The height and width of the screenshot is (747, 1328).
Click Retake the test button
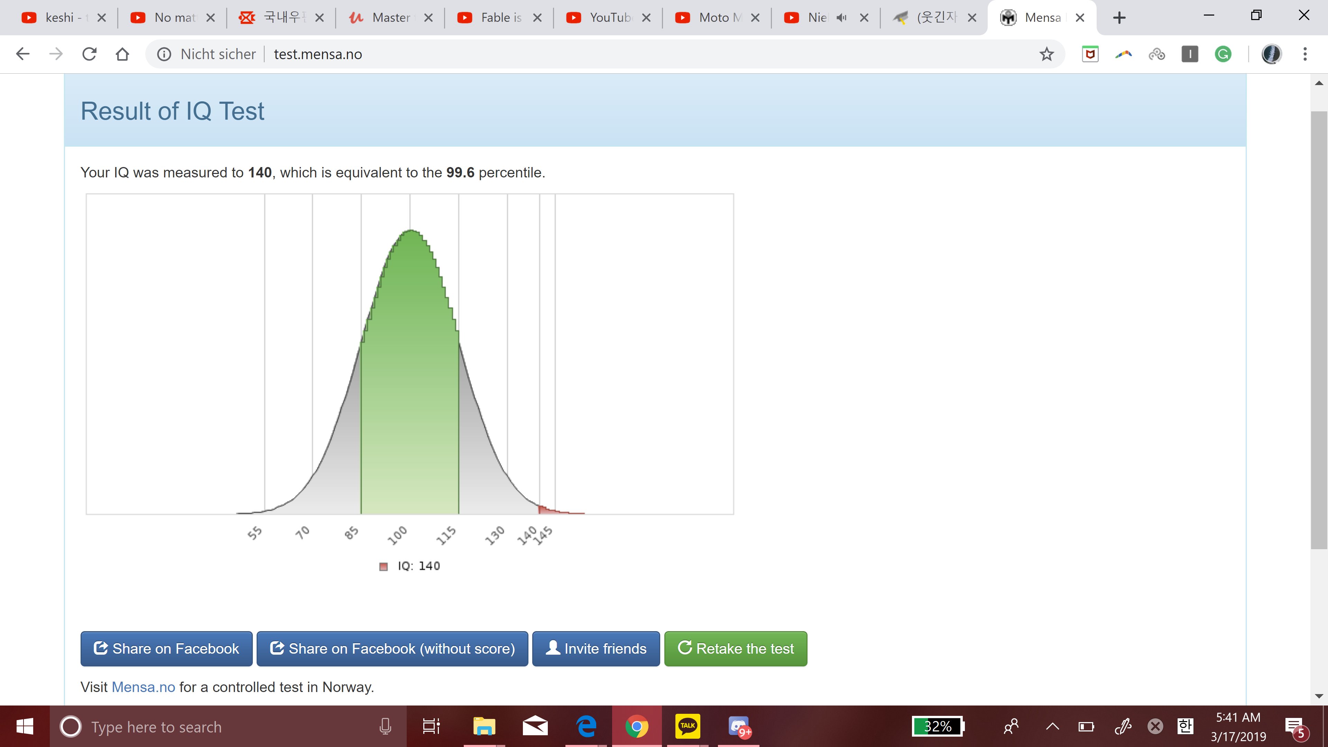(x=735, y=648)
